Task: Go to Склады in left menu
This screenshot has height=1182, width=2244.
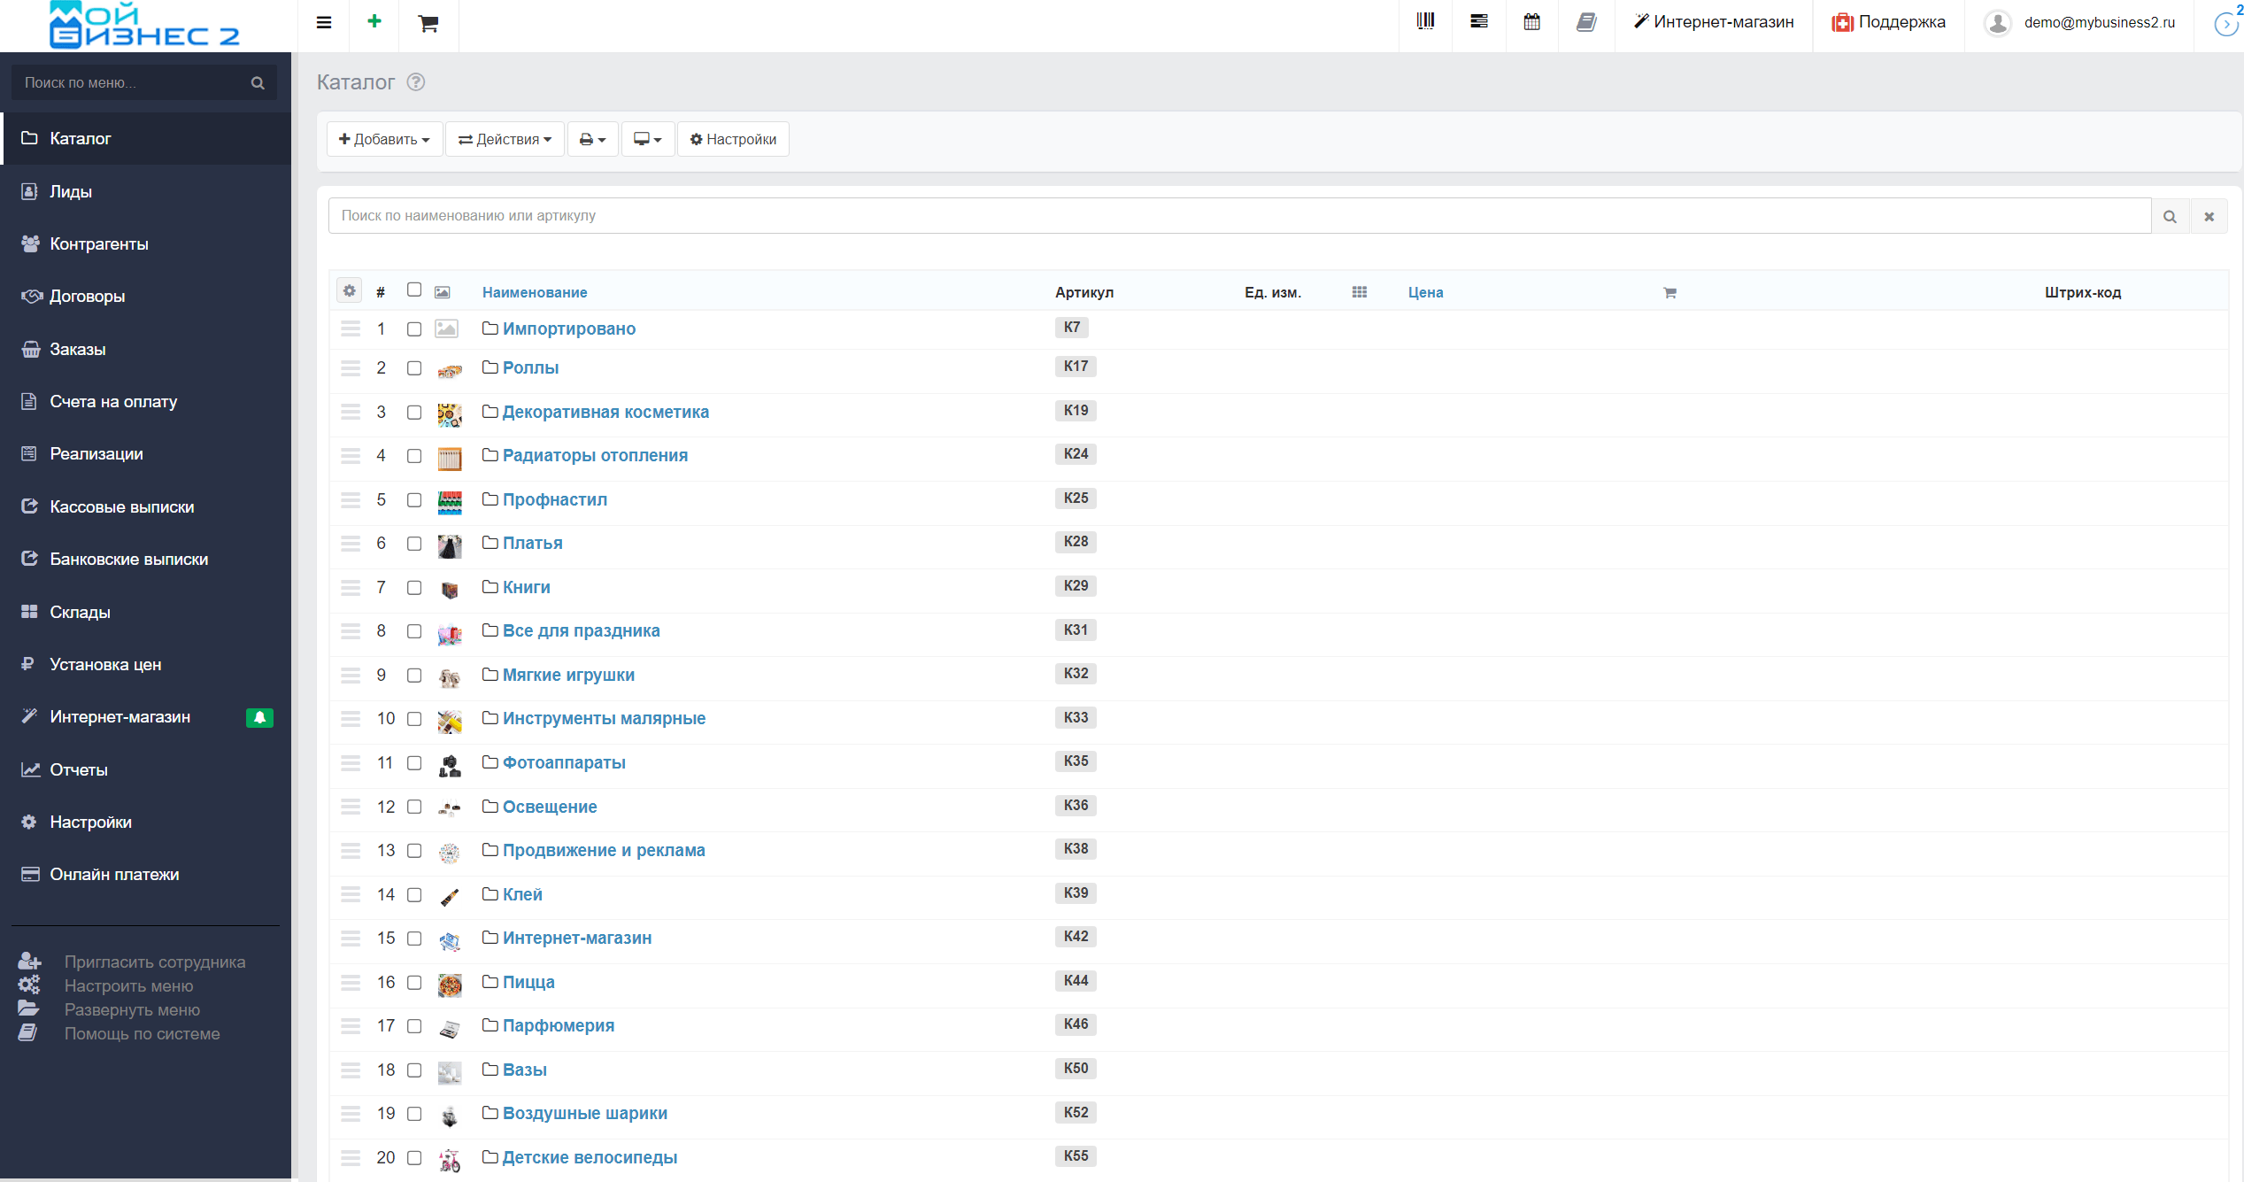Action: [x=80, y=612]
